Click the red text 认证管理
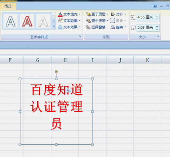This screenshot has width=170, height=157. [x=56, y=107]
